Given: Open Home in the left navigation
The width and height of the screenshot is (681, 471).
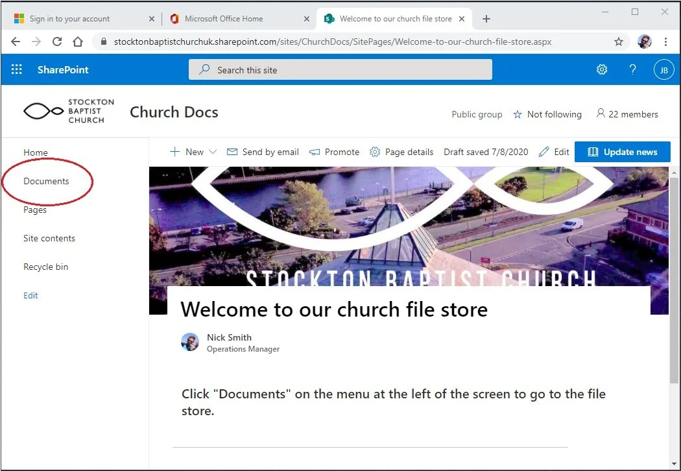Looking at the screenshot, I should click(x=36, y=152).
